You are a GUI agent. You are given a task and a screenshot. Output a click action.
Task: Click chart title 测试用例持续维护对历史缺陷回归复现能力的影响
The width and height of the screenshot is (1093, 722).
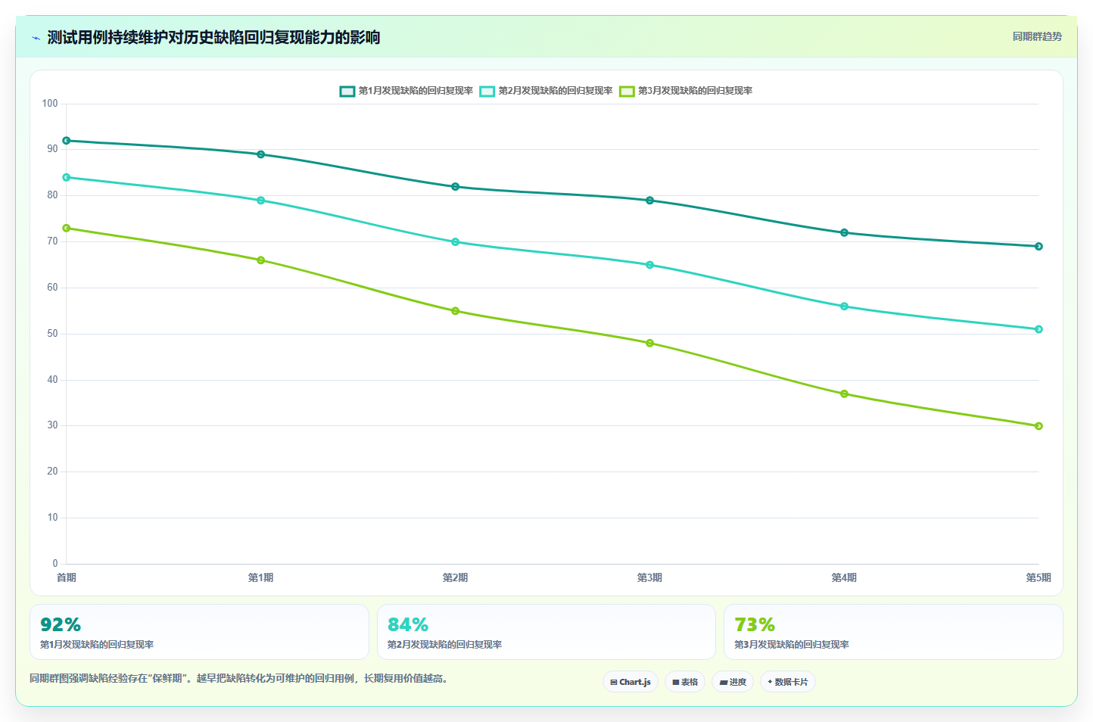213,38
